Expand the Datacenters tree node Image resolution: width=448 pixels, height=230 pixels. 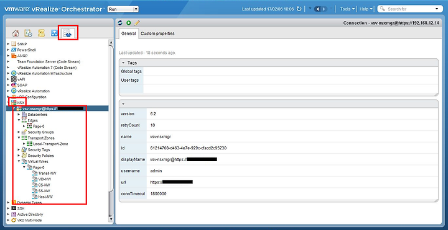point(19,115)
